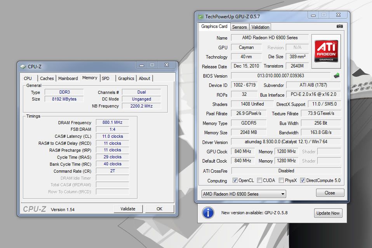Click the Bus Interface field
Viewport: 372px width, 248px height.
coord(313,94)
